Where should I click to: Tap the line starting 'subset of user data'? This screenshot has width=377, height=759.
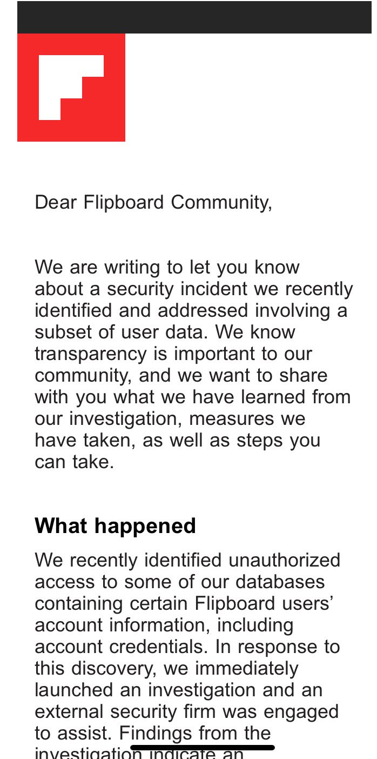(x=165, y=332)
